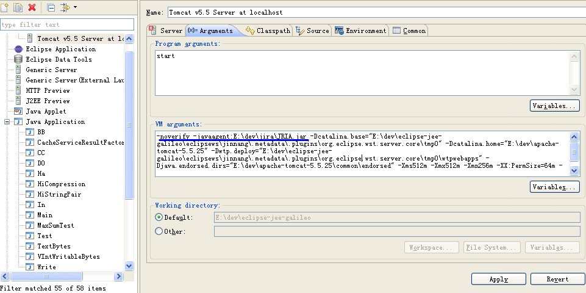Screen dimensions: 586x293
Task: Click the Name field for launch configuration
Action: (377, 12)
